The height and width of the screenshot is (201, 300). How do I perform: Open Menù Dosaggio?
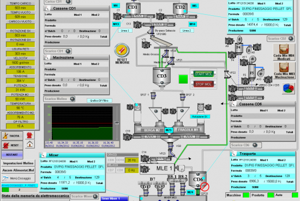[19, 179]
